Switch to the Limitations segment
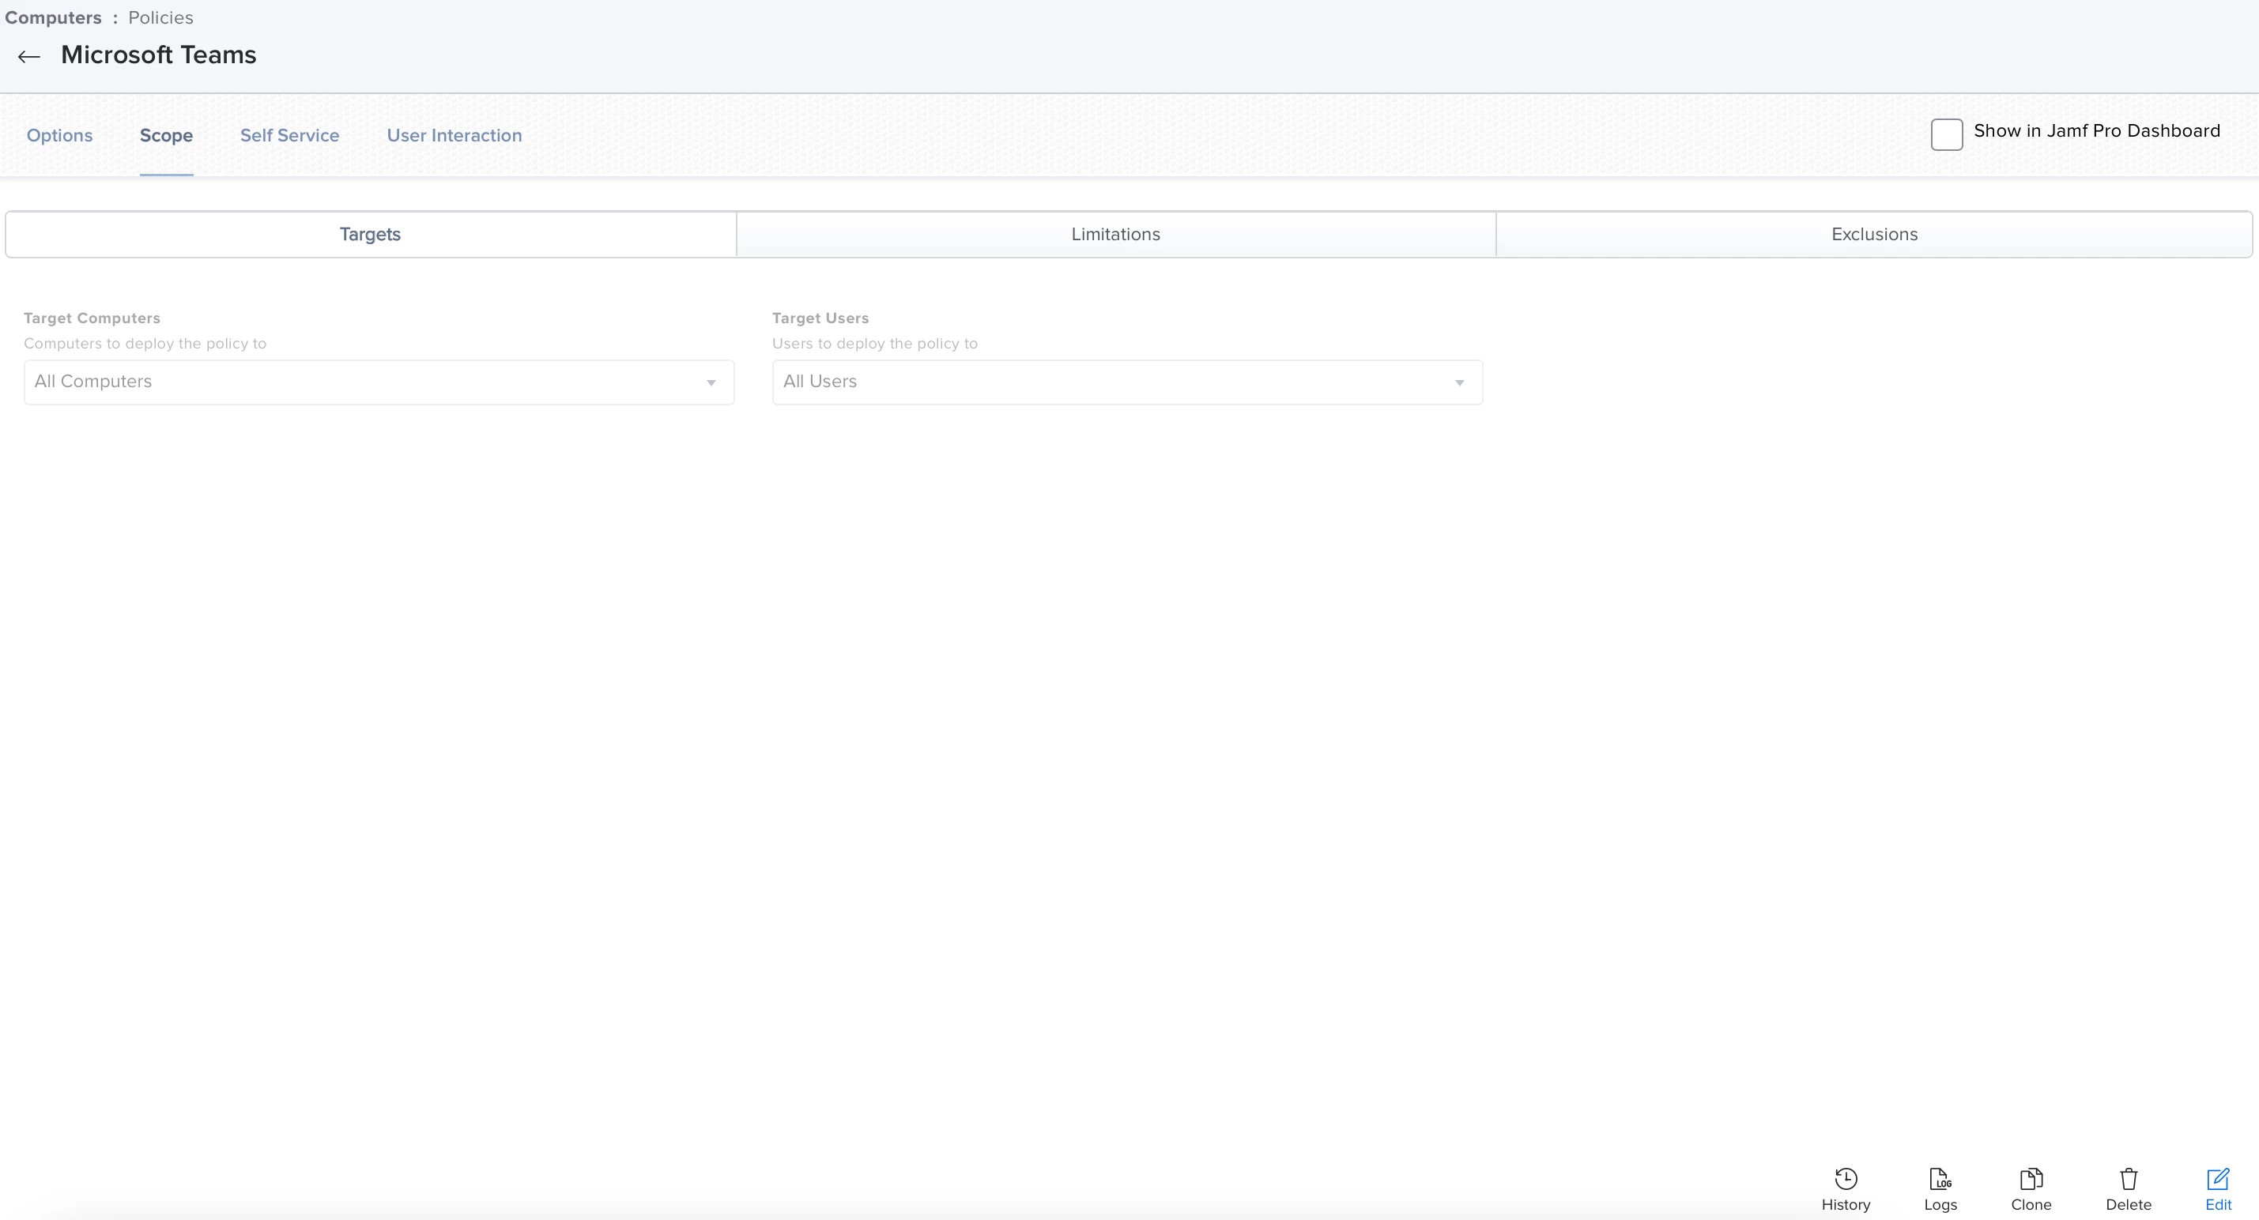2259x1220 pixels. point(1115,235)
